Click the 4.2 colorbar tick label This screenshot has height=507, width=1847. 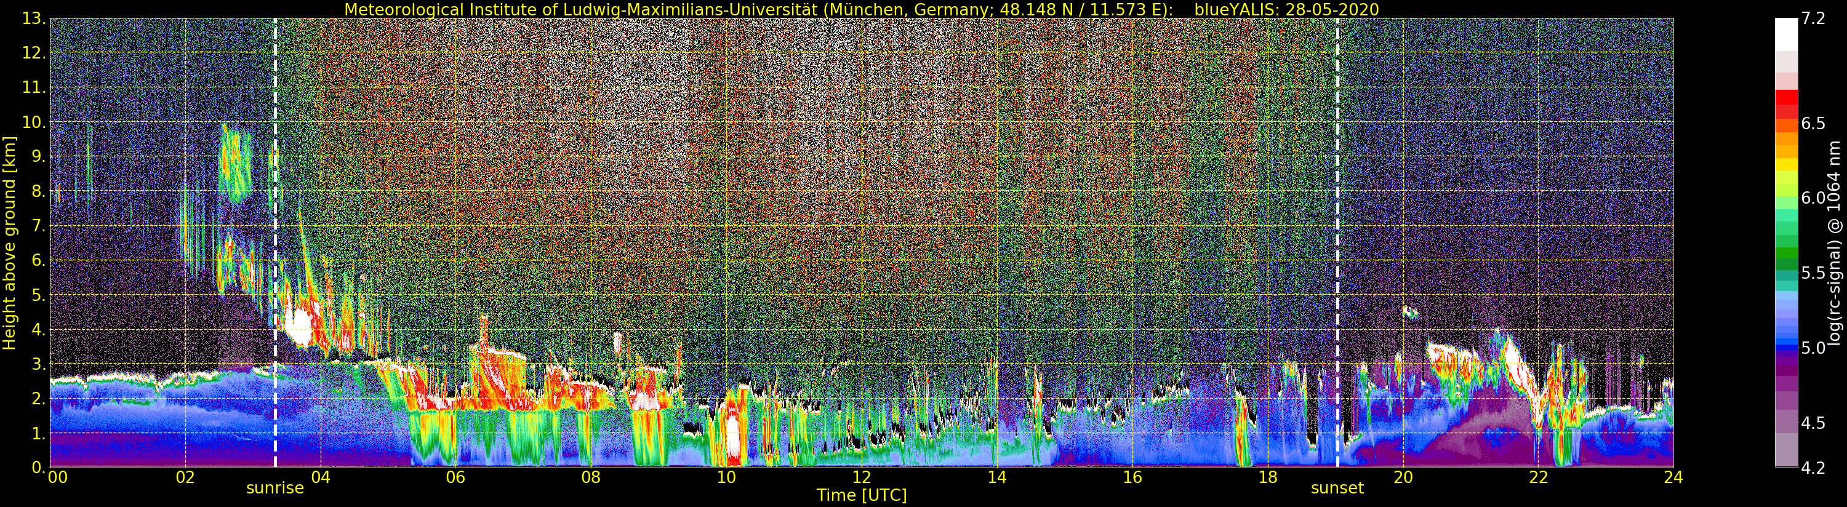click(x=1813, y=468)
